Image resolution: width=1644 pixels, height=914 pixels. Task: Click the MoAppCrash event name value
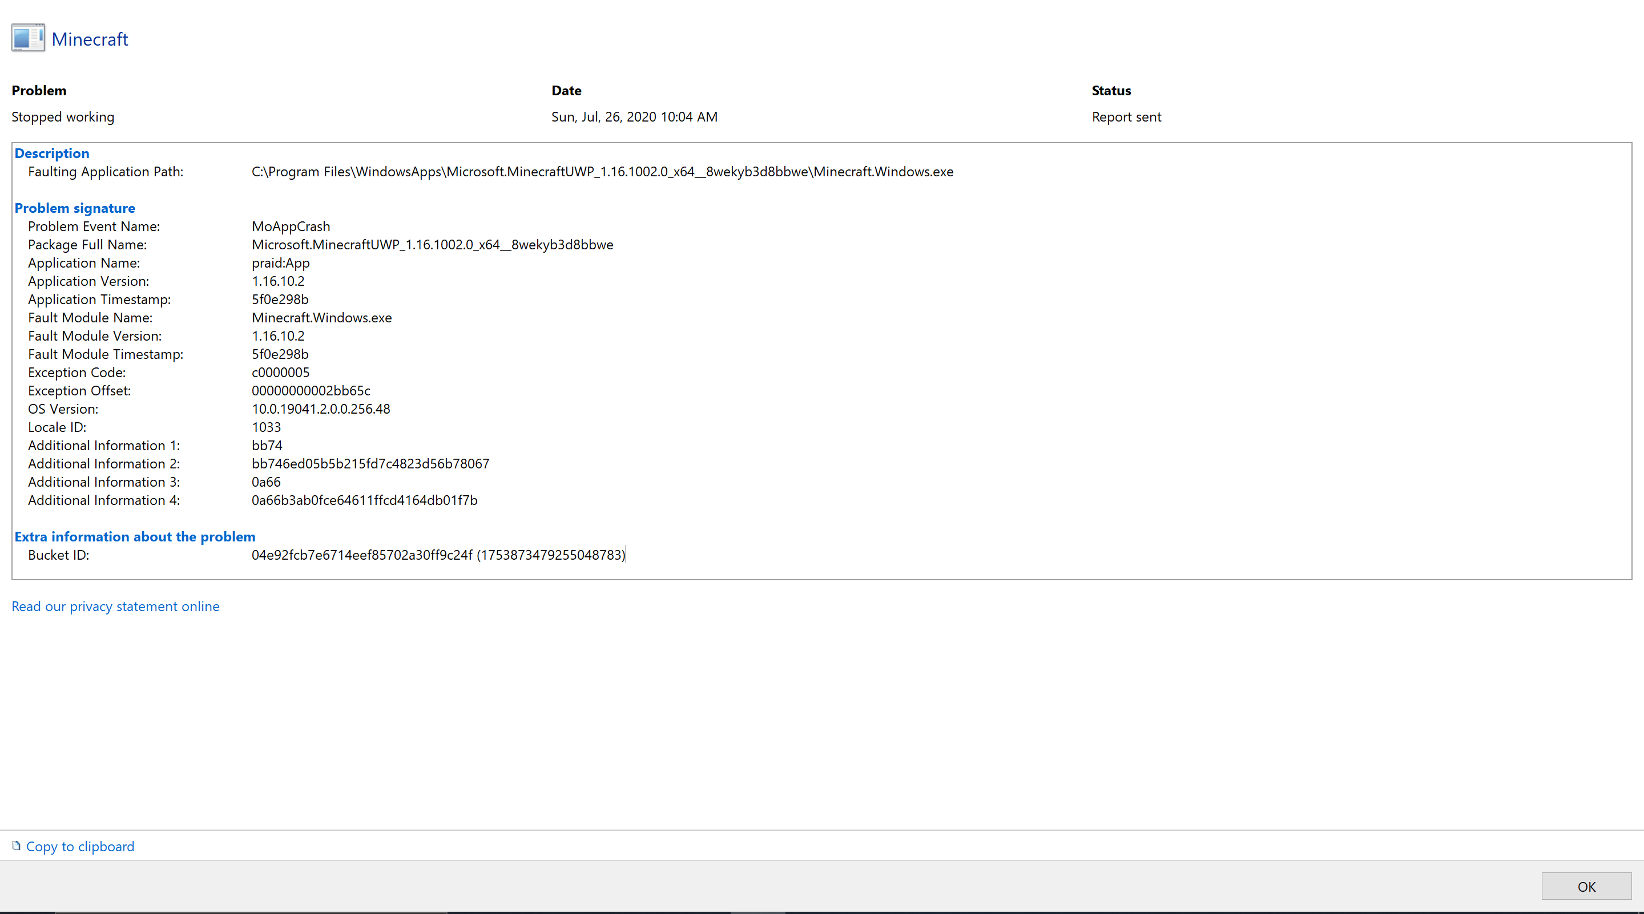point(291,227)
